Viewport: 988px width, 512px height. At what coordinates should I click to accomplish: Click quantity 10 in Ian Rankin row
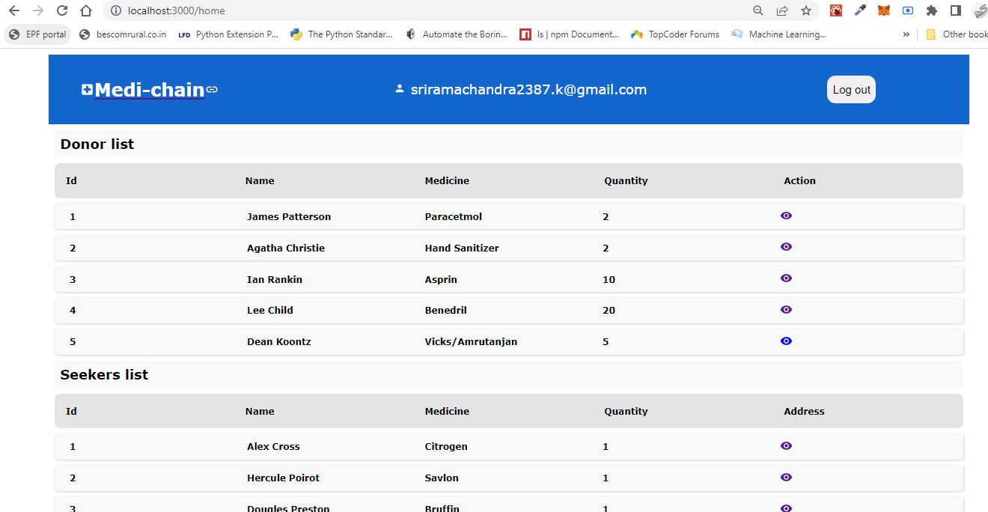coord(609,280)
